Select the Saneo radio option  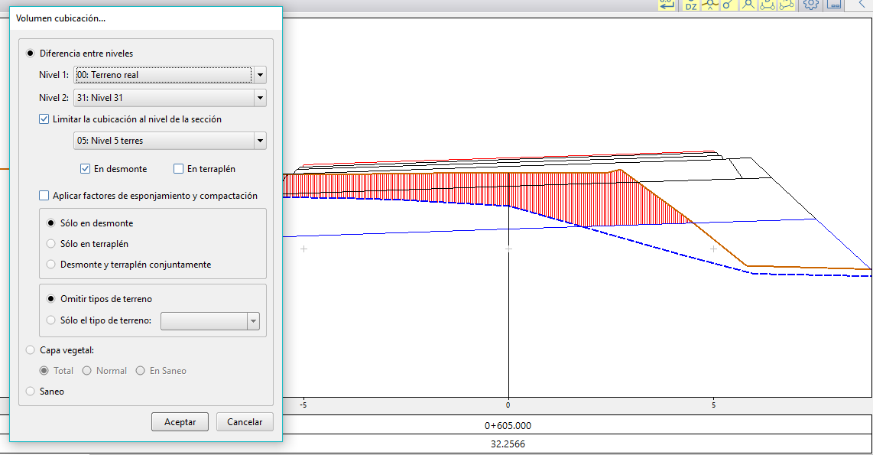(31, 392)
